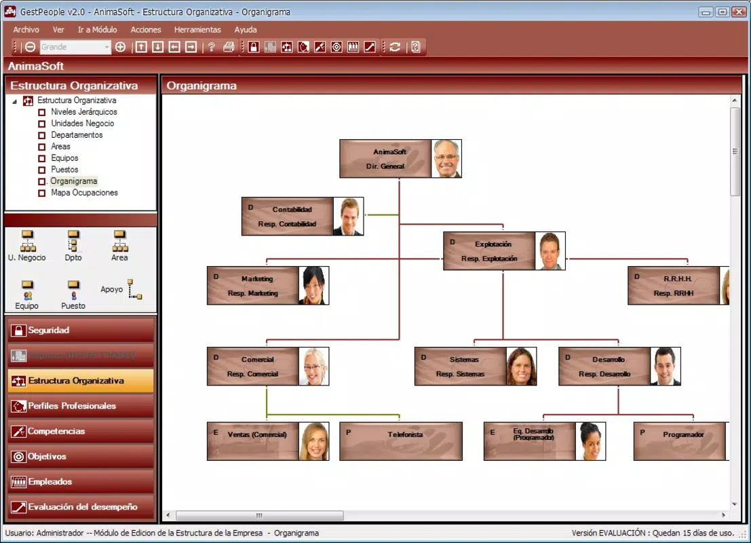Click the zoom out minus icon in toolbar
Viewport: 751px width, 543px height.
(x=30, y=47)
